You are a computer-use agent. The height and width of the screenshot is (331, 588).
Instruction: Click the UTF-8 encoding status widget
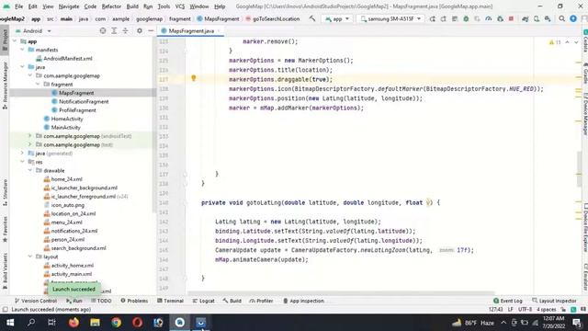(x=525, y=310)
